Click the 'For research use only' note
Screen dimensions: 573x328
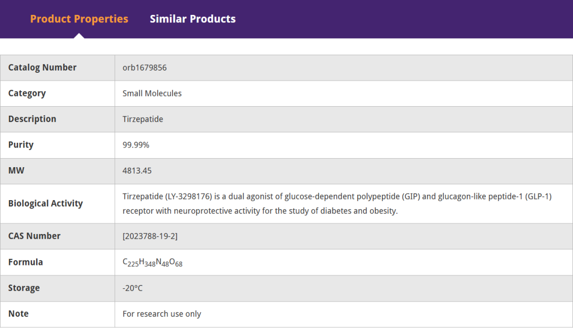point(162,314)
